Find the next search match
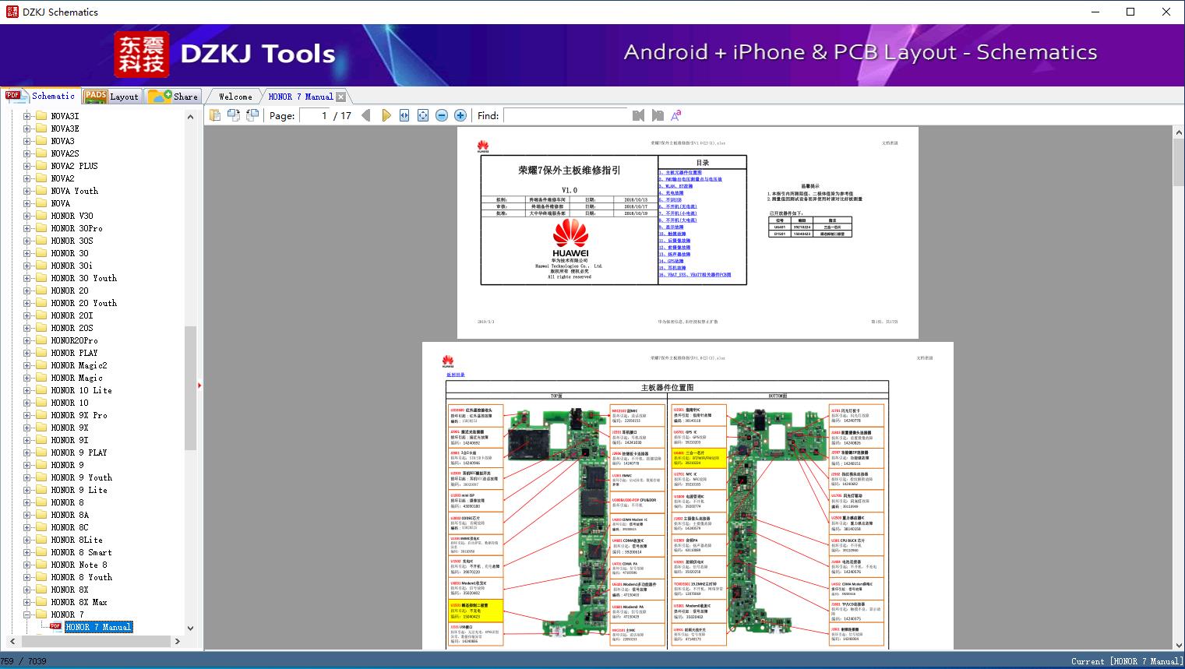Screen dimensions: 1185x669 click(658, 115)
